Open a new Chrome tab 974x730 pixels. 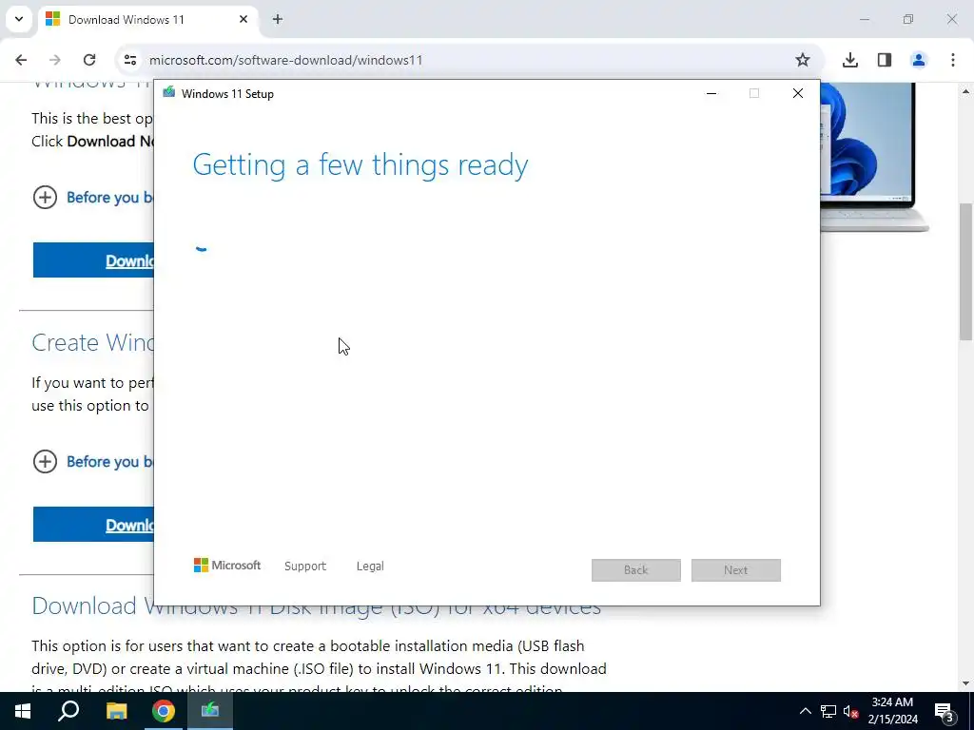point(278,19)
